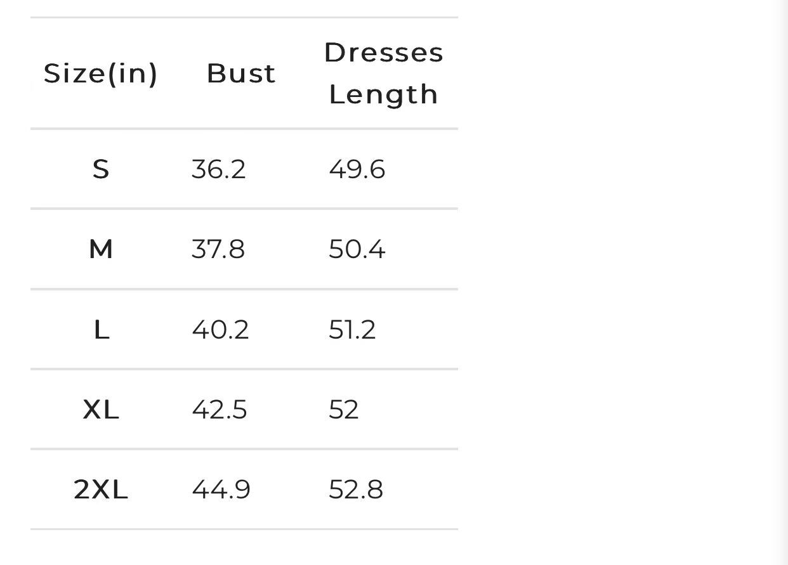Select the Bust column header
Image resolution: width=788 pixels, height=565 pixels.
click(x=241, y=73)
